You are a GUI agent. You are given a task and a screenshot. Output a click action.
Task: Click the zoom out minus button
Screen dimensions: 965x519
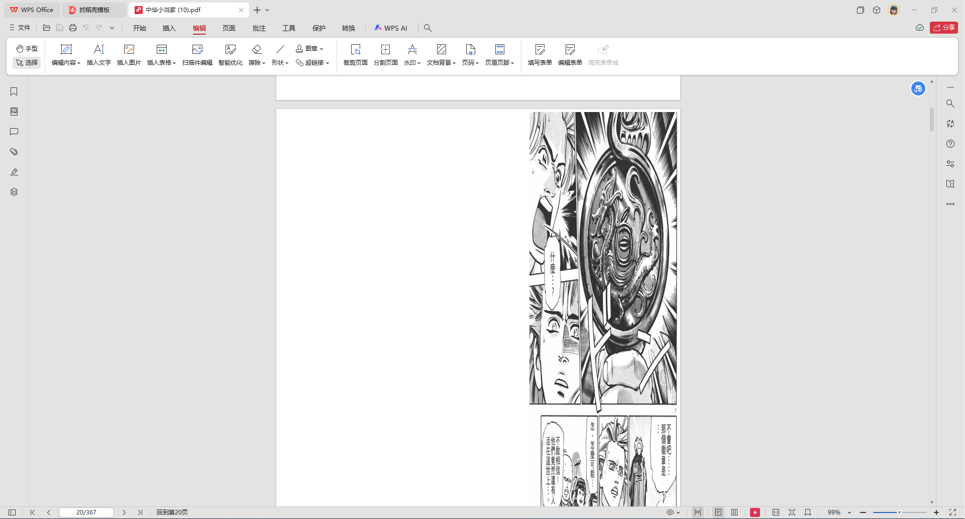(863, 512)
